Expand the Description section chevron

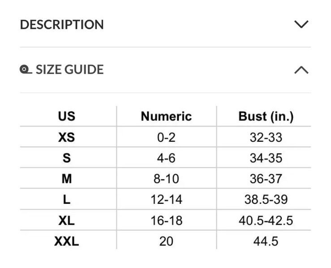[301, 24]
